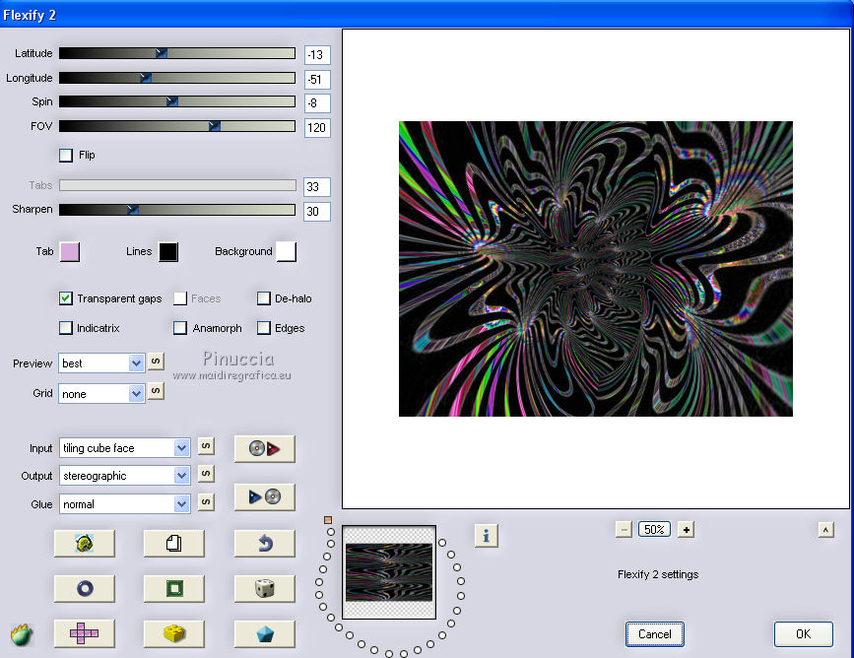Click the dice randomize button

click(265, 588)
